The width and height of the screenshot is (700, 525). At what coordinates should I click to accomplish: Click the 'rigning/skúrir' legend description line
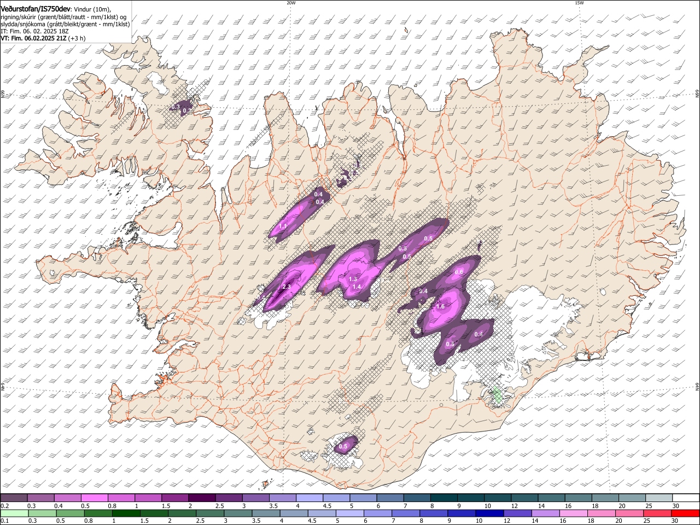coord(63,17)
